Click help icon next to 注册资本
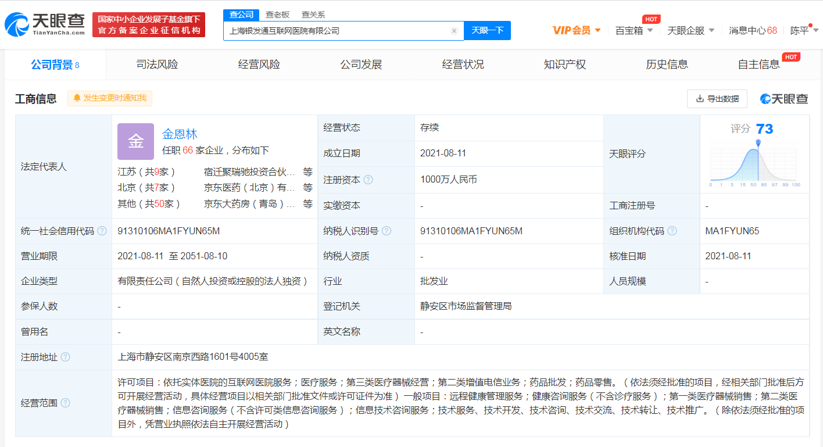 click(368, 180)
